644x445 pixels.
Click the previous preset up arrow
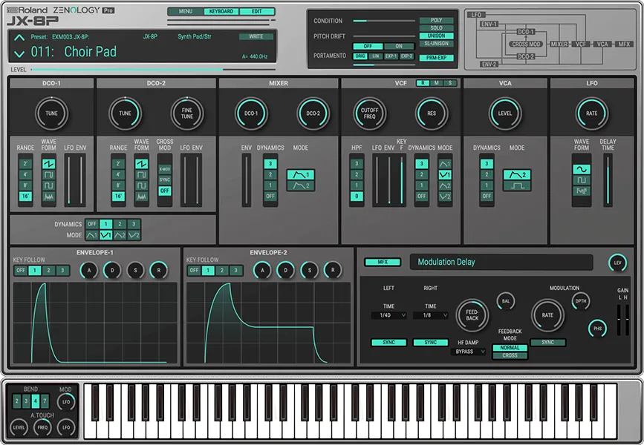pyautogui.click(x=19, y=38)
